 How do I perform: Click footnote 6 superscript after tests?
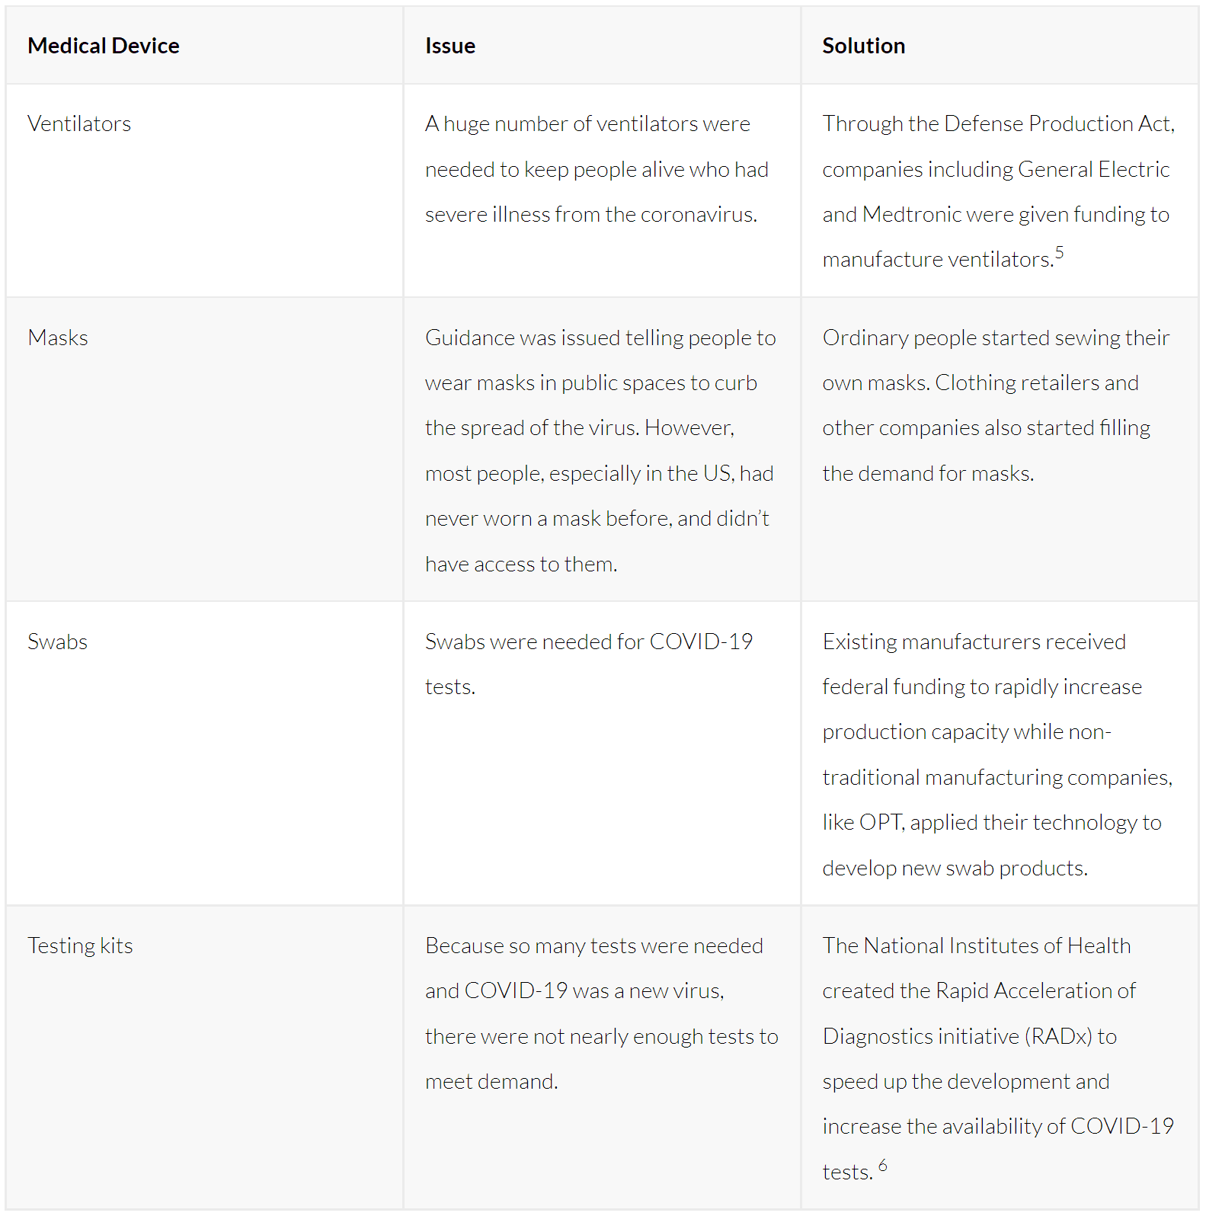pyautogui.click(x=882, y=1165)
